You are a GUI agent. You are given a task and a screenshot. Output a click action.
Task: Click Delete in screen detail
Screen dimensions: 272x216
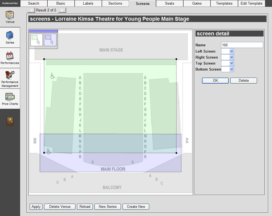[244, 81]
